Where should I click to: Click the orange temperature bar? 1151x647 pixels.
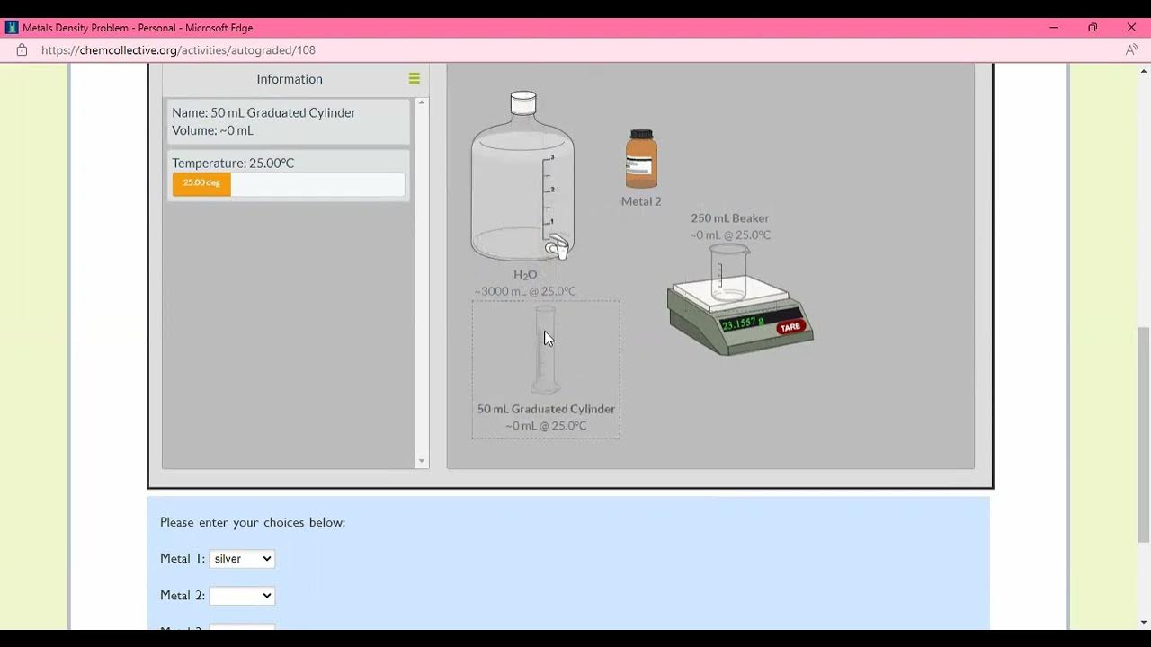click(x=201, y=184)
